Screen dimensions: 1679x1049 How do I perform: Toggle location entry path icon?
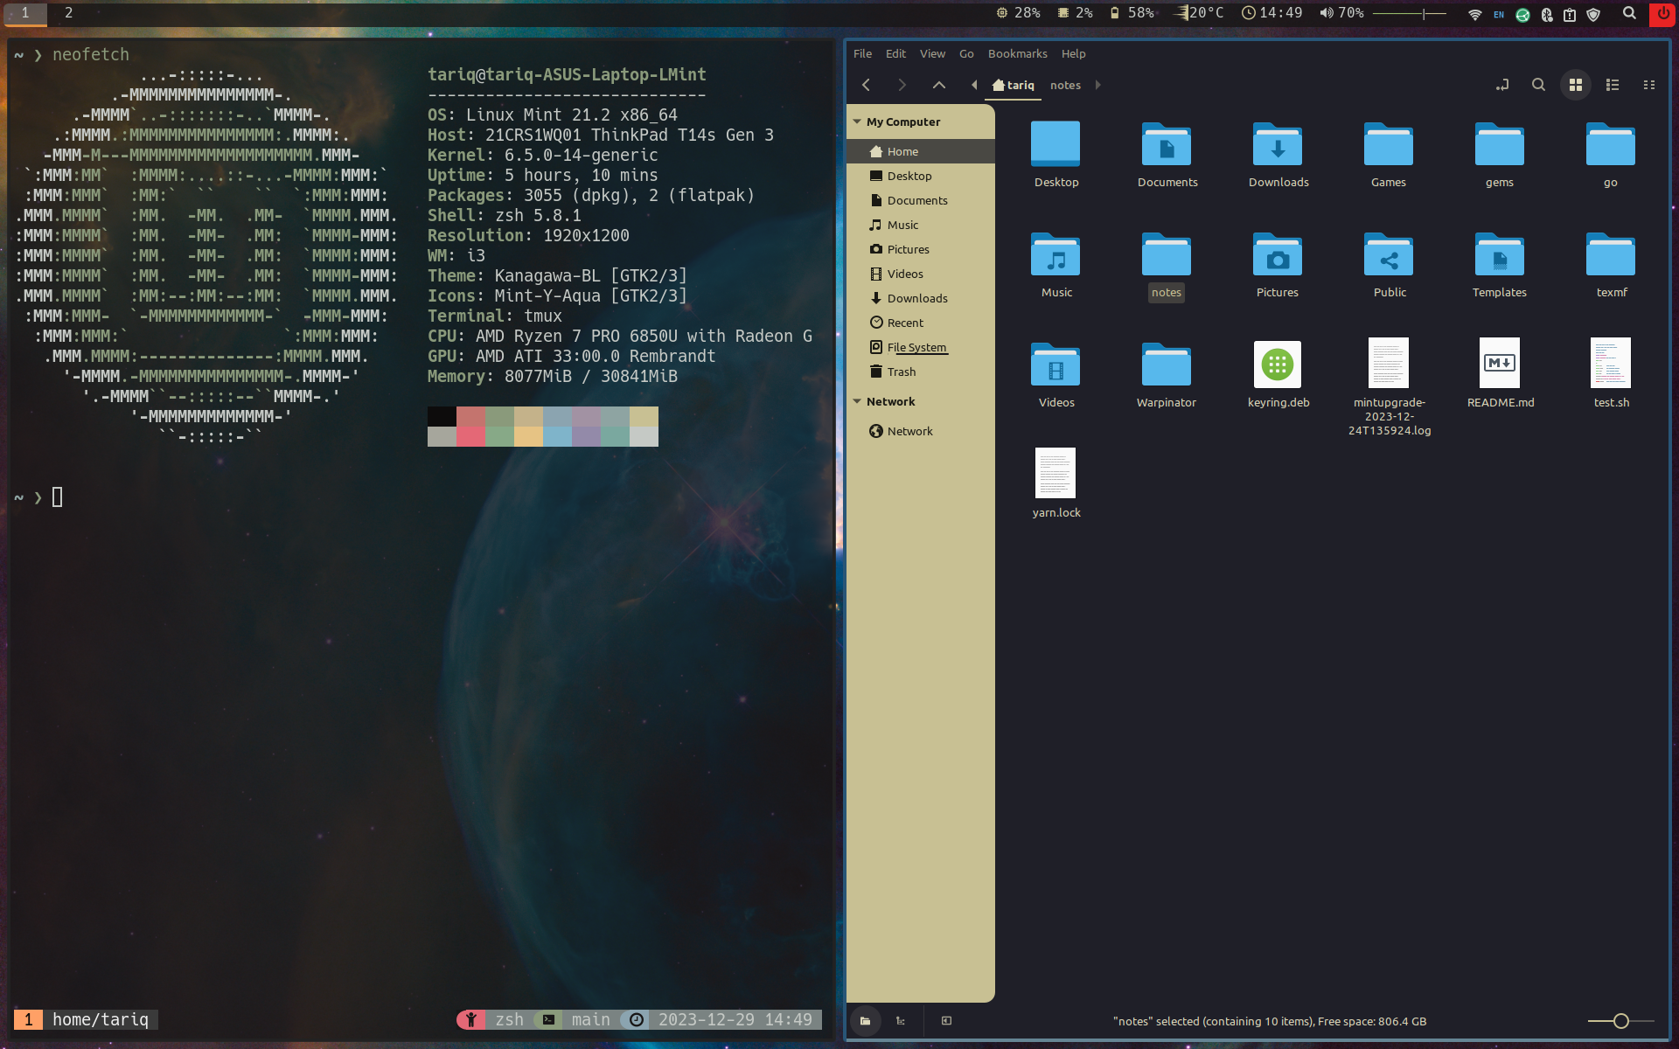click(x=1501, y=85)
